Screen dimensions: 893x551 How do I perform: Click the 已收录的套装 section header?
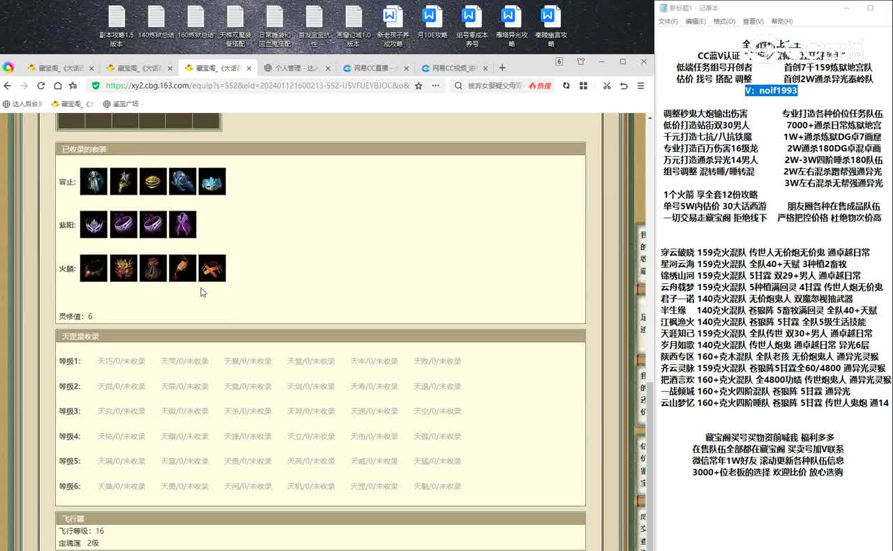[320, 149]
